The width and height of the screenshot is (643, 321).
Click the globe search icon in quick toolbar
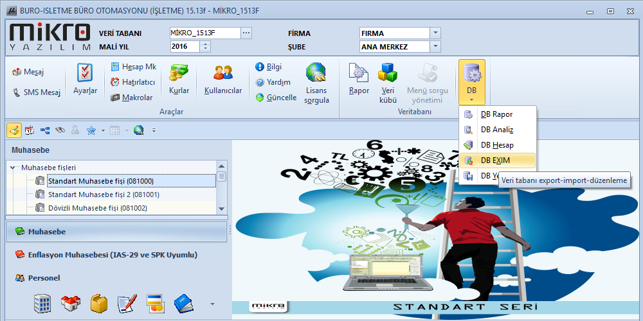pos(139,130)
